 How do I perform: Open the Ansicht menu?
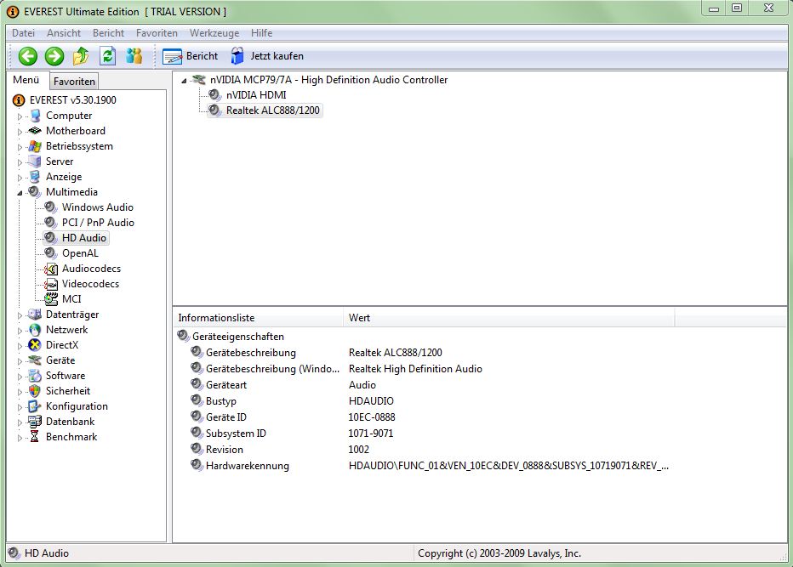click(64, 33)
